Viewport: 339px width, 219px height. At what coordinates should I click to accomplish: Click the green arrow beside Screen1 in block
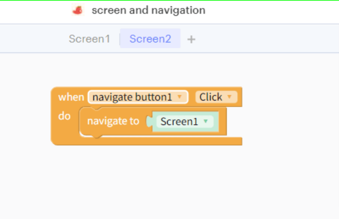[206, 121]
